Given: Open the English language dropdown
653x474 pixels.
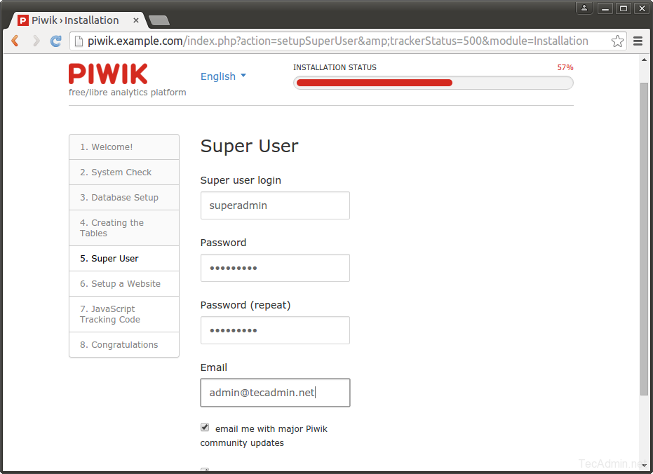Looking at the screenshot, I should click(223, 76).
